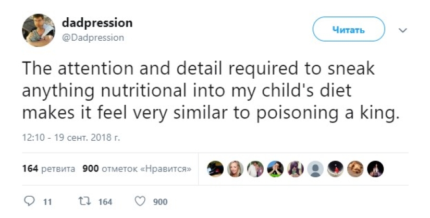Open the dadpression profile picture
Screen dimensions: 430x218
(38, 30)
